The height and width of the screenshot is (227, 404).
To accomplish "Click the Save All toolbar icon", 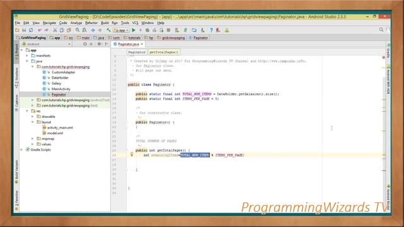I will pos(24,30).
